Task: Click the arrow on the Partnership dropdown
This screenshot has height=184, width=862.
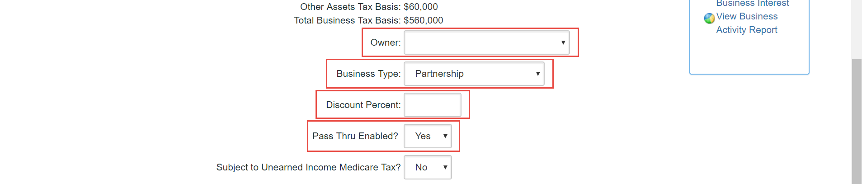Action: pos(538,74)
